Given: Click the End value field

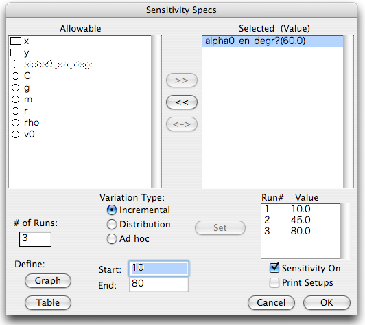Looking at the screenshot, I should pyautogui.click(x=158, y=284).
